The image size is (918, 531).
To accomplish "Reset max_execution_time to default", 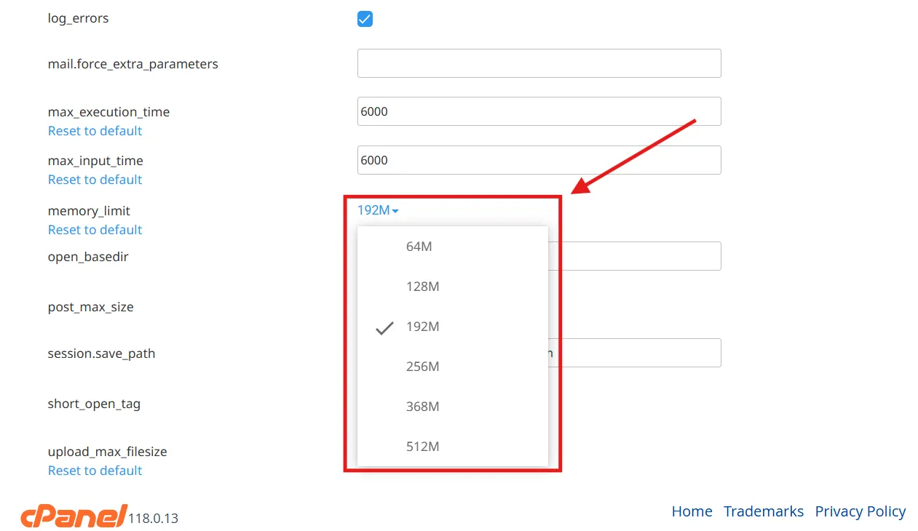I will 95,131.
